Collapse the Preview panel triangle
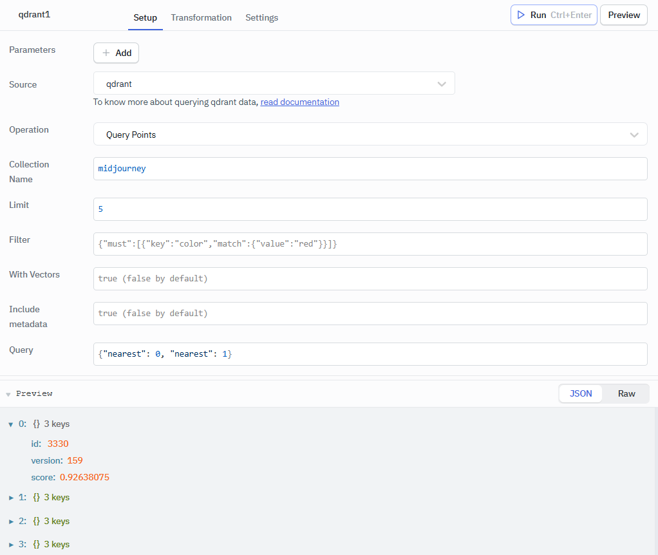 pos(8,394)
